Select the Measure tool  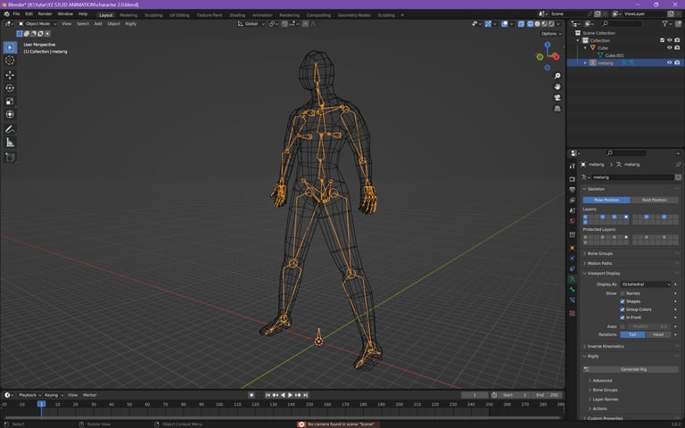pos(10,143)
